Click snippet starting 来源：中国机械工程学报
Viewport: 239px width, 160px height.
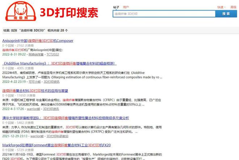point(82,102)
